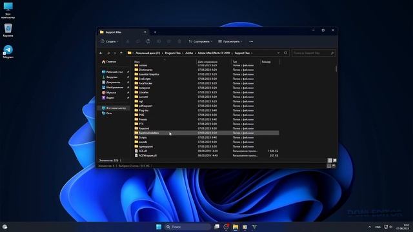Unpin Рабочий стол using its pin icon

pyautogui.click(x=128, y=72)
